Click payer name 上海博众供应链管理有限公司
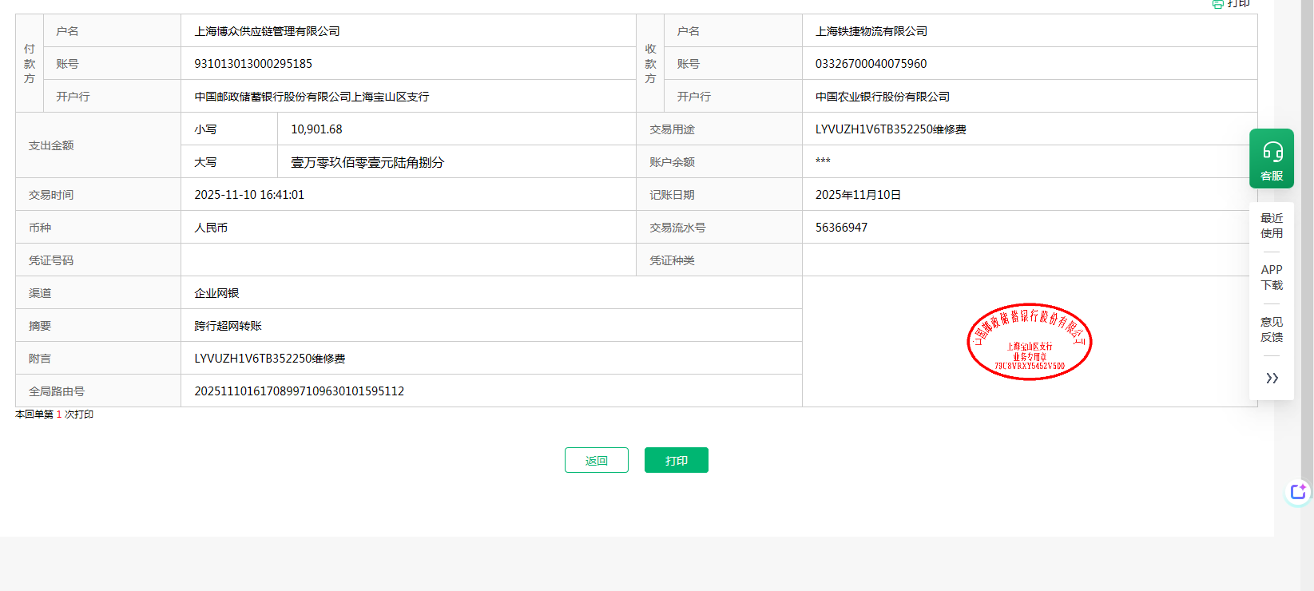This screenshot has width=1314, height=591. click(x=267, y=31)
